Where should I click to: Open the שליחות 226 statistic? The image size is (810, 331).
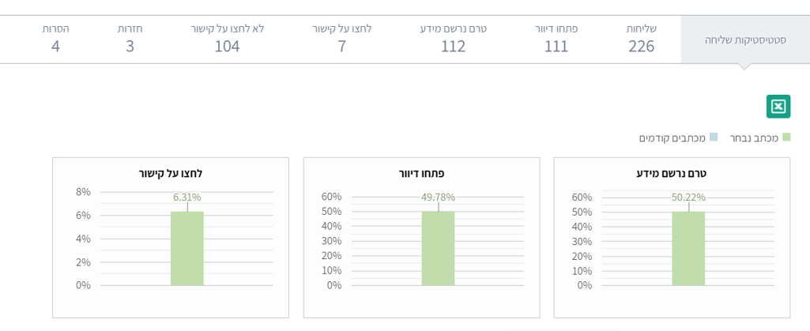pyautogui.click(x=641, y=39)
